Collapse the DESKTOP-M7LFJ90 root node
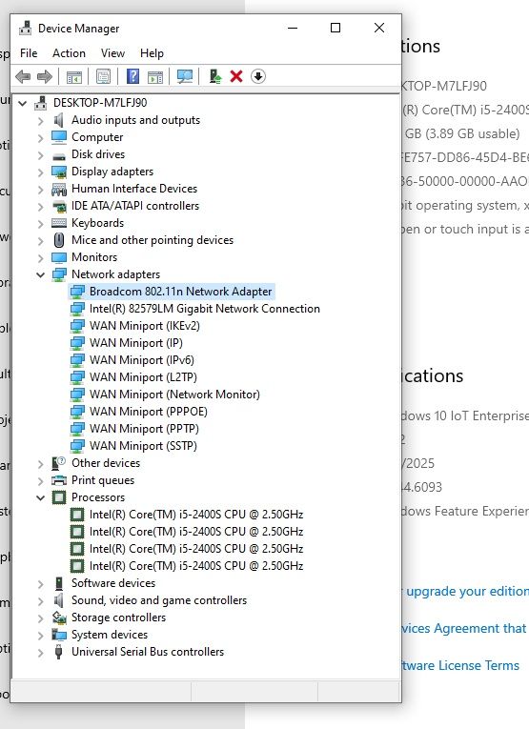This screenshot has width=529, height=729. click(x=22, y=103)
